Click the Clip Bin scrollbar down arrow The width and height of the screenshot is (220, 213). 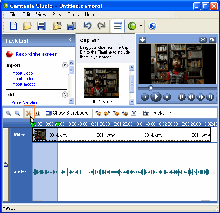coord(132,101)
